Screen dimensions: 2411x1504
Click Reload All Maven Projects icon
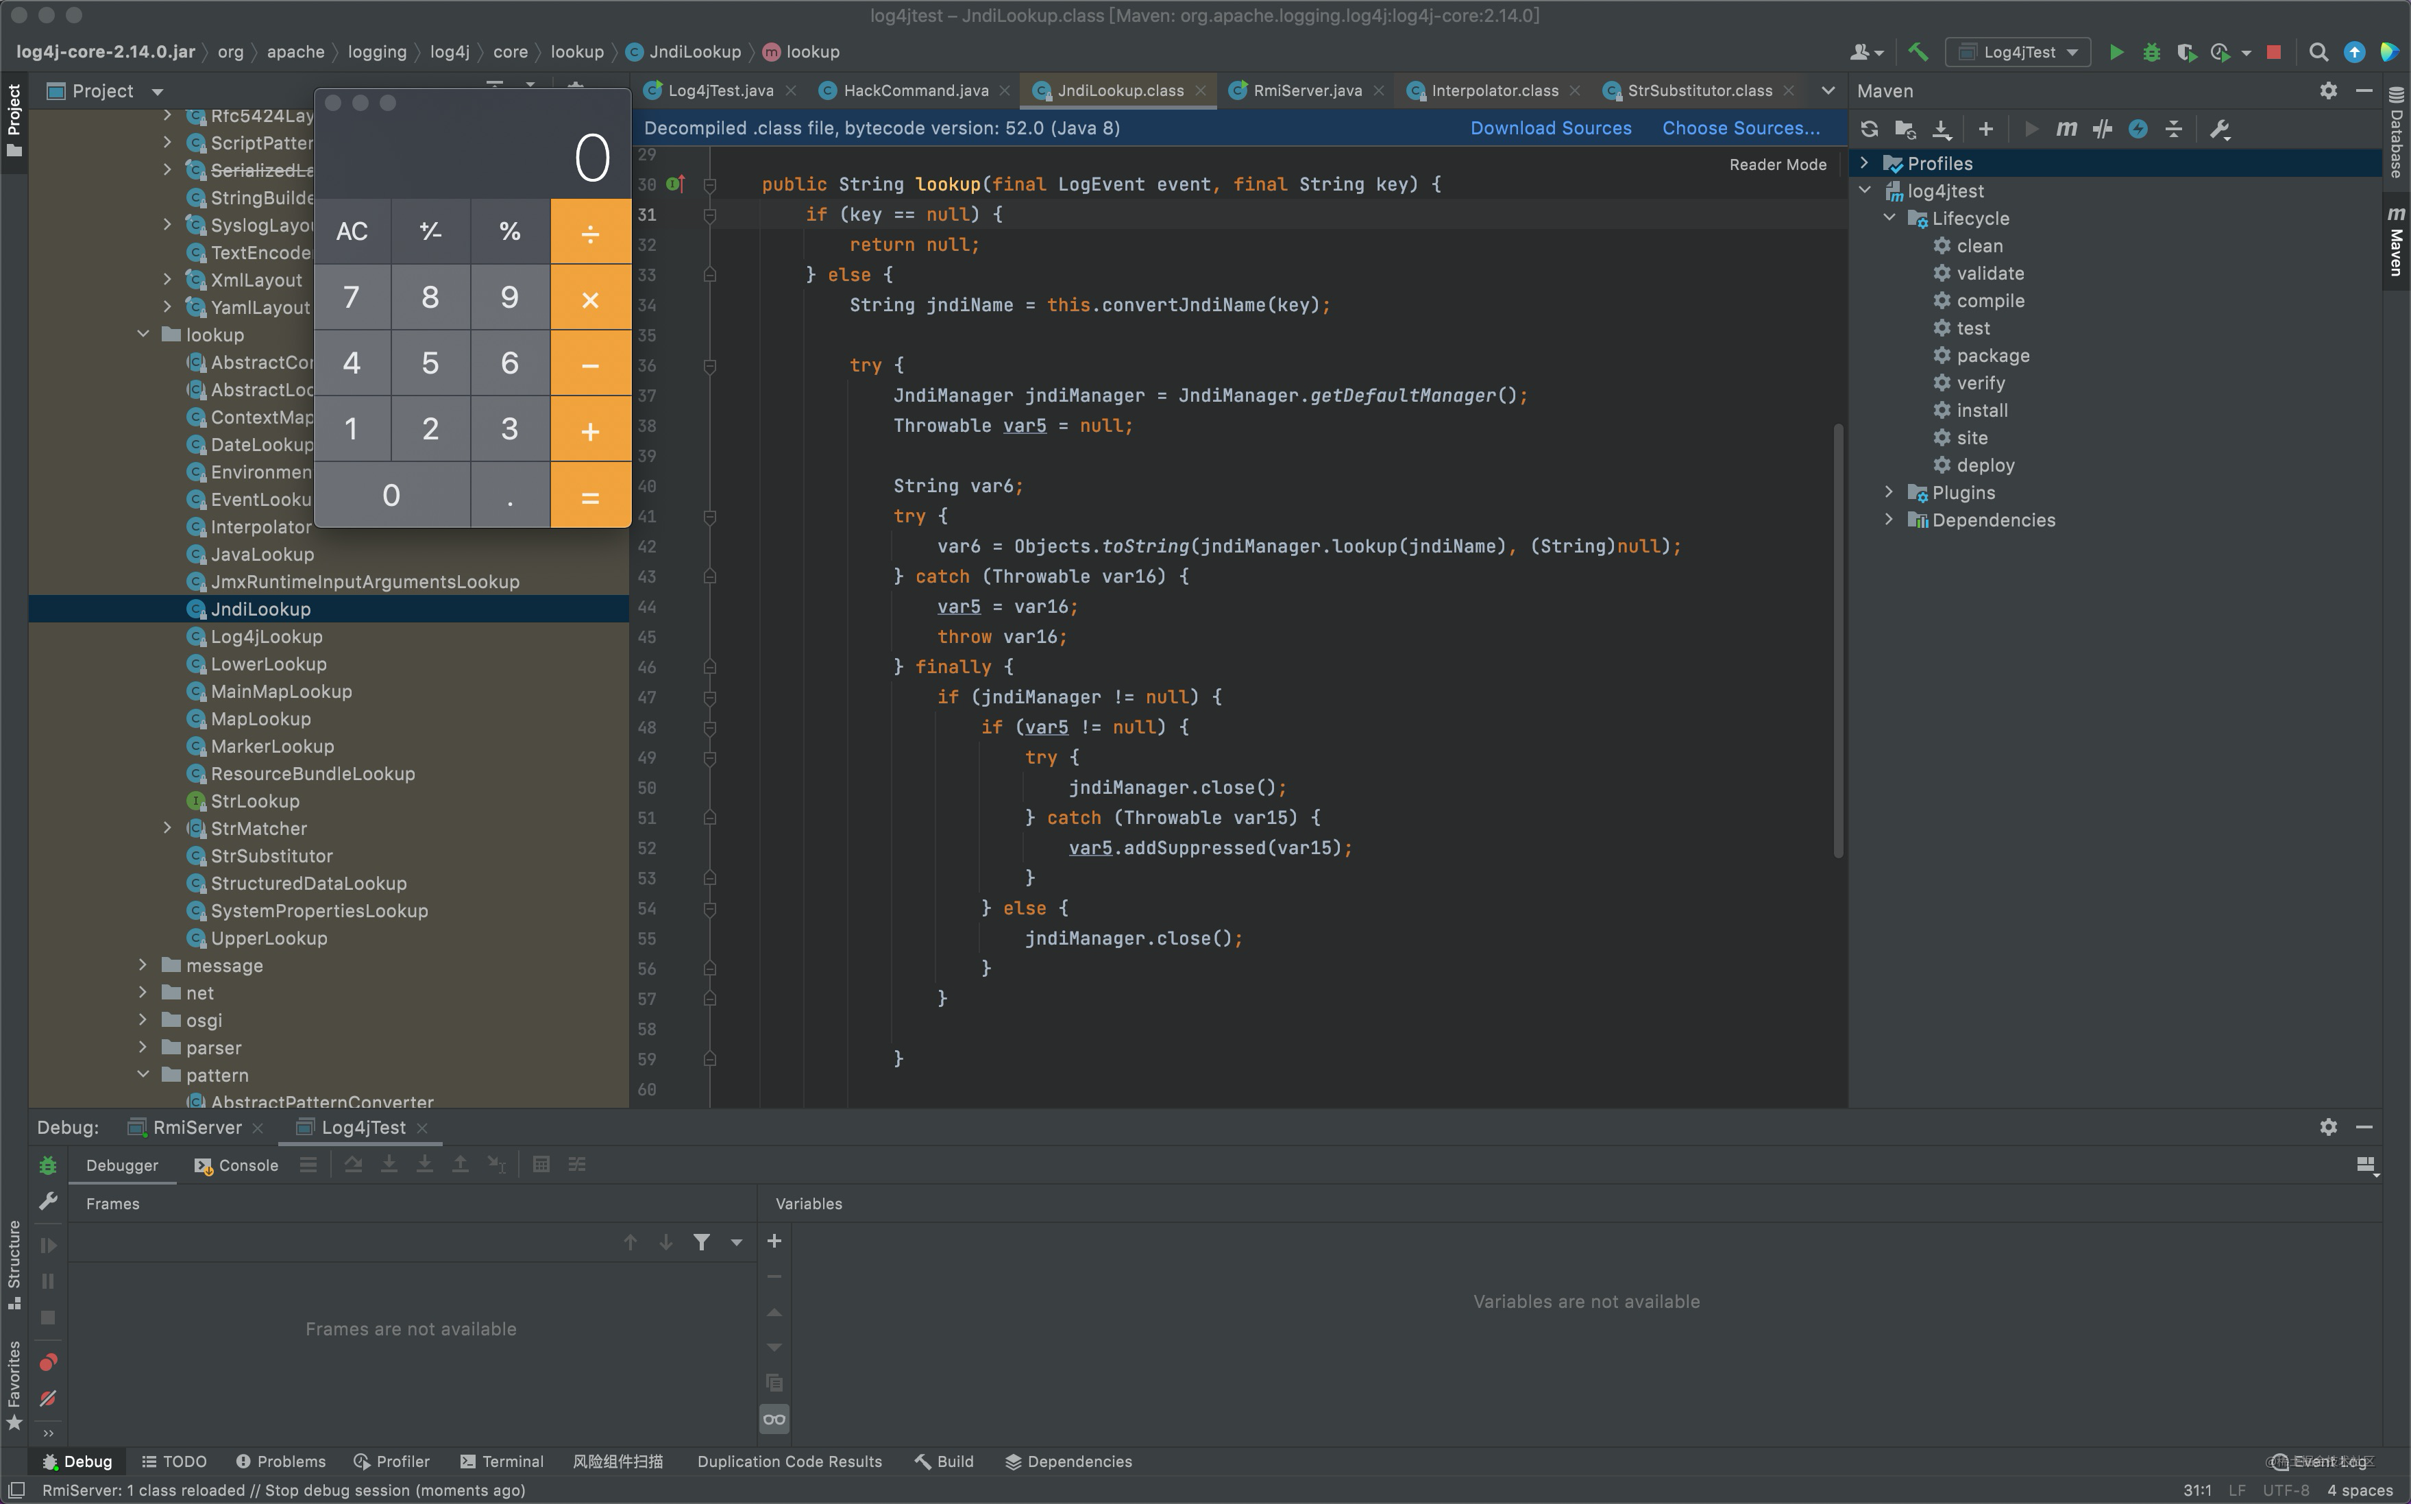click(x=1869, y=130)
